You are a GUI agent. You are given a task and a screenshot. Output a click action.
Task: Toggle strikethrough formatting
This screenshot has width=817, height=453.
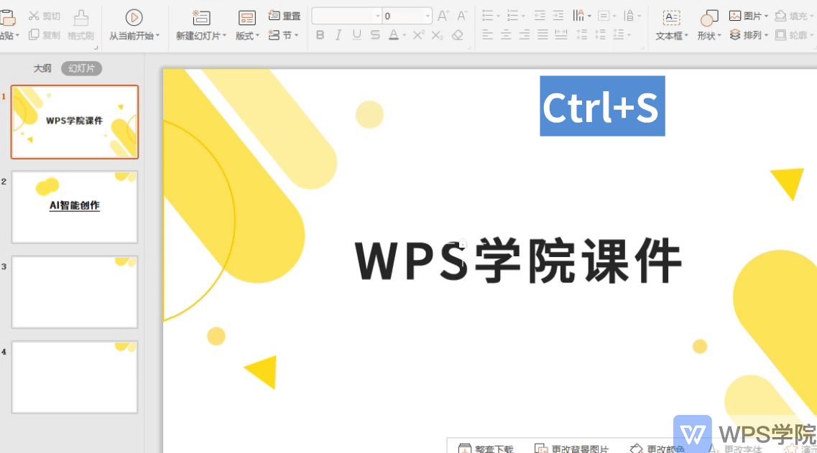coord(375,35)
